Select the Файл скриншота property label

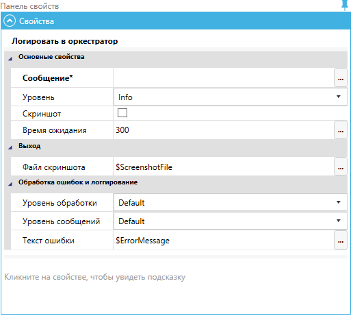[53, 167]
